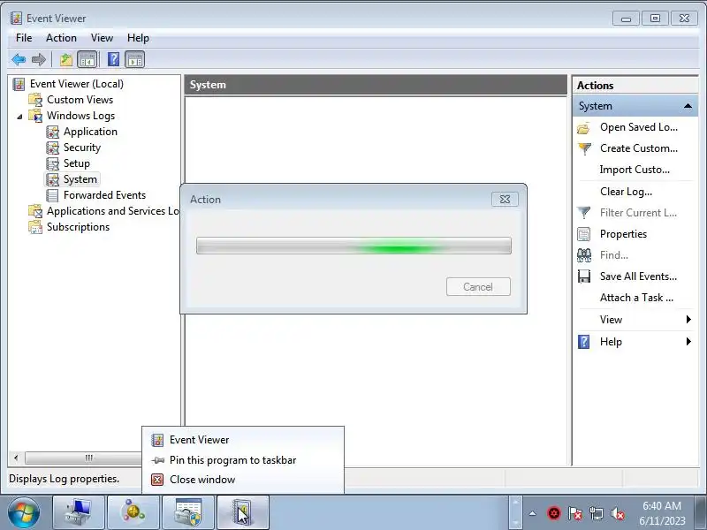
Task: Click the Forward arrow toolbar icon
Action: click(x=39, y=59)
